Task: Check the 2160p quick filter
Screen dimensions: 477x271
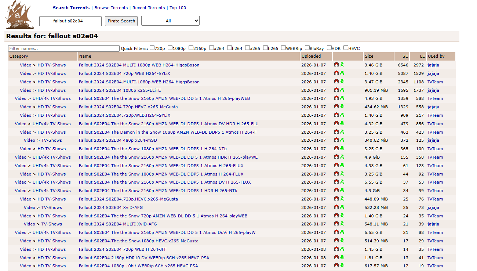Action: pyautogui.click(x=191, y=48)
